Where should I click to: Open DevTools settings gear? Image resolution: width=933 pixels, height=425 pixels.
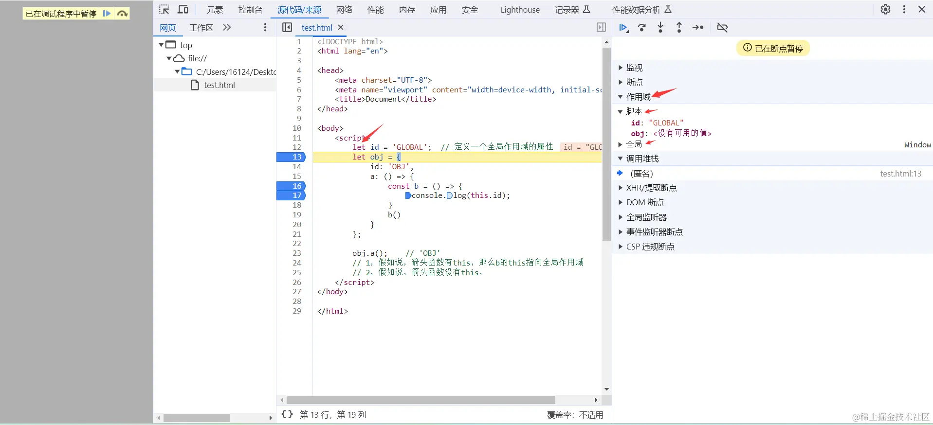point(886,9)
